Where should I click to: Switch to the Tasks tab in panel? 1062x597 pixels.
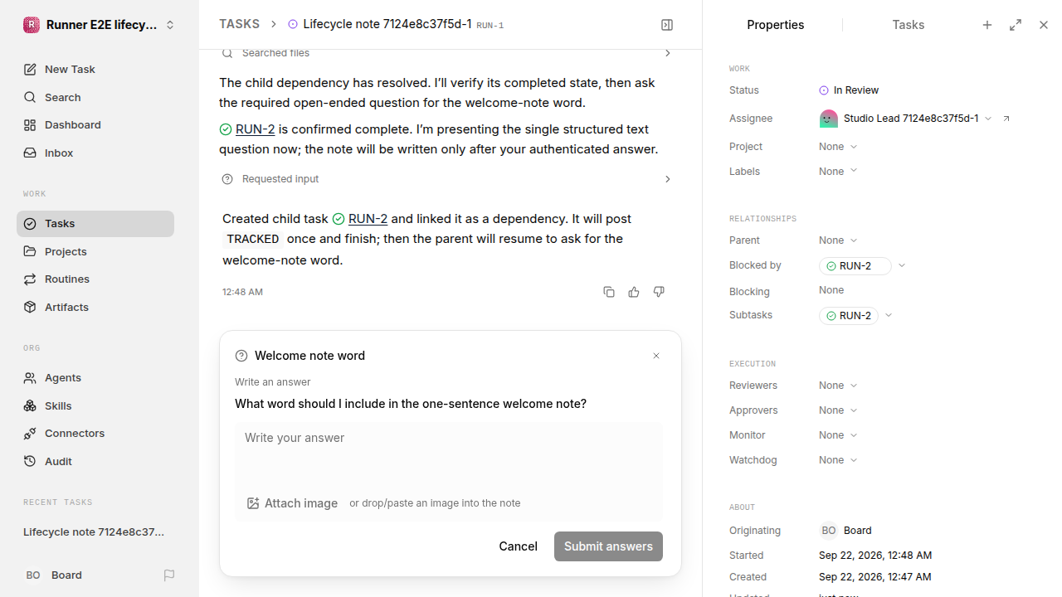(x=908, y=25)
